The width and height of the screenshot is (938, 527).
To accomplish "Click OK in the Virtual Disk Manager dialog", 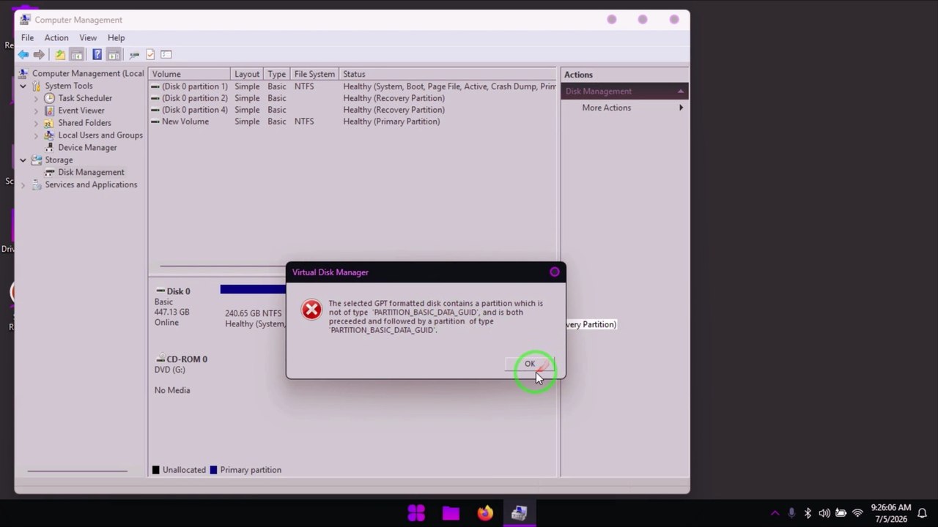I will [x=529, y=364].
